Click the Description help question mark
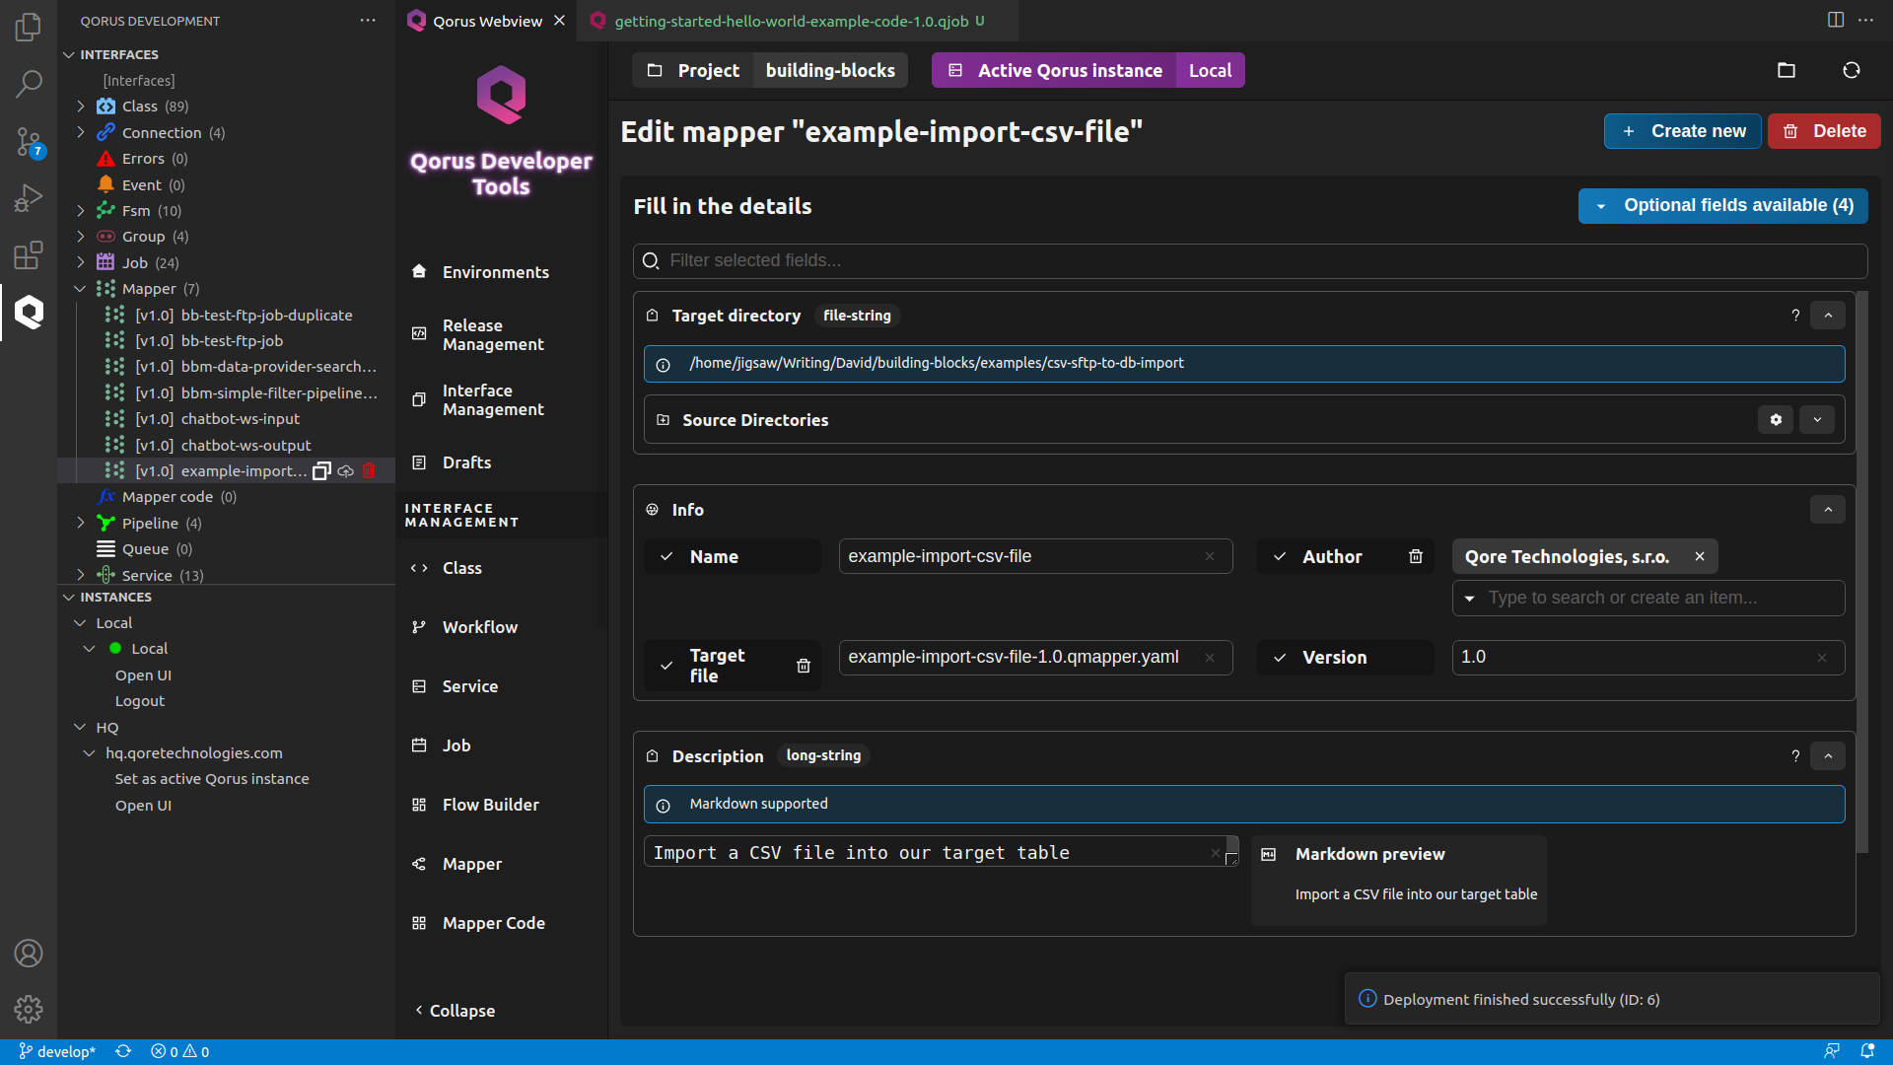The width and height of the screenshot is (1893, 1065). point(1794,756)
